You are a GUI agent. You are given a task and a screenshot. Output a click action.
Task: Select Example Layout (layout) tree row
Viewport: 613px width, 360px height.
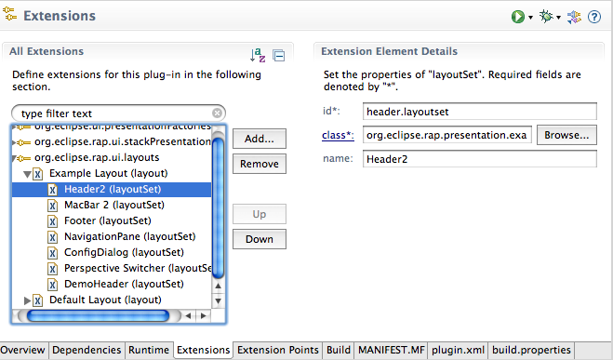tap(112, 173)
